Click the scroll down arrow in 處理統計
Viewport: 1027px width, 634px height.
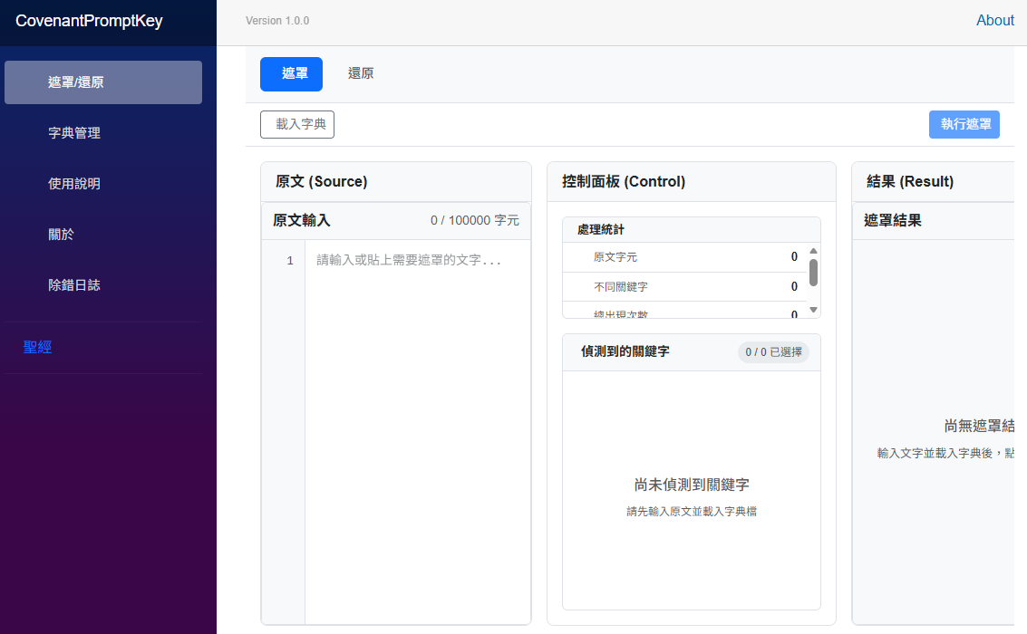tap(813, 310)
